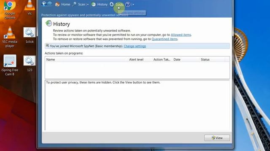Sort by the Action Taken column header
The width and height of the screenshot is (270, 151).
click(x=162, y=60)
